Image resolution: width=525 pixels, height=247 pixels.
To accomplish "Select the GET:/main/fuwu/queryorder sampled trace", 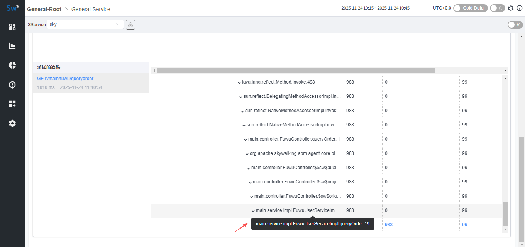I will click(x=65, y=79).
